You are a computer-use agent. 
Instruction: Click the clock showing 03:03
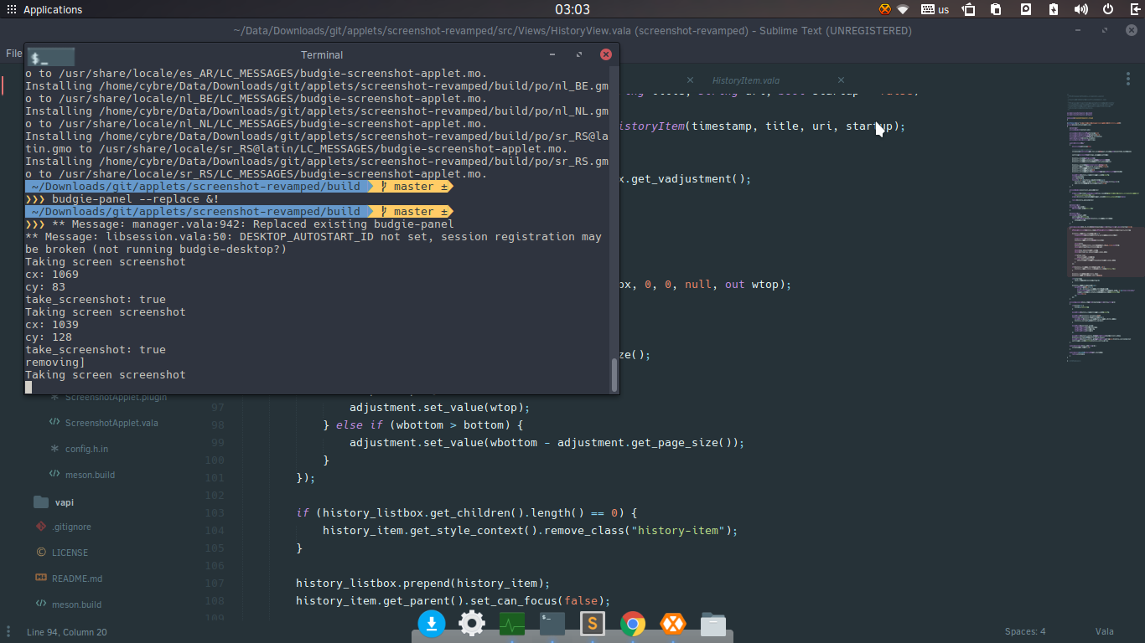pos(572,10)
